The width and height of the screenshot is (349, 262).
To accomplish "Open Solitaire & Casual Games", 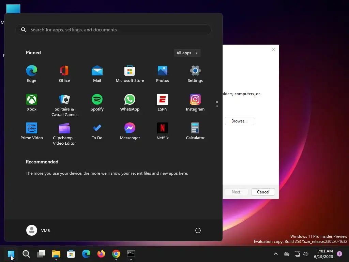I will click(x=64, y=105).
